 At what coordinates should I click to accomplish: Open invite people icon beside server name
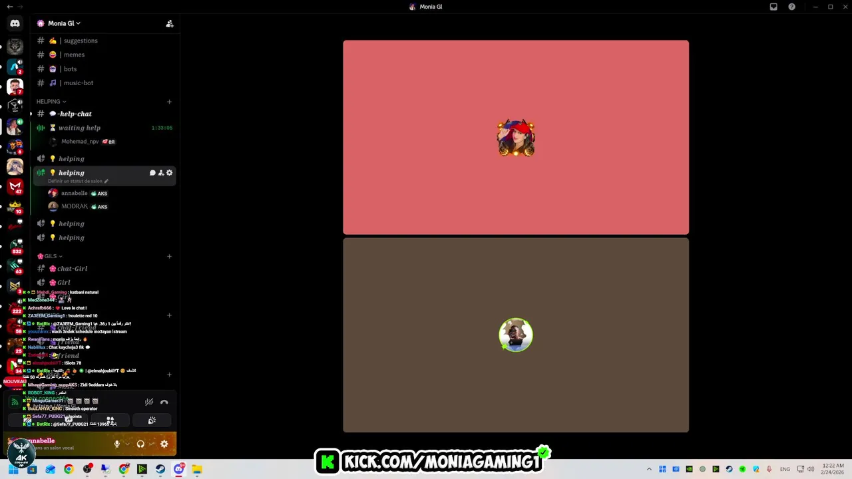click(x=170, y=23)
